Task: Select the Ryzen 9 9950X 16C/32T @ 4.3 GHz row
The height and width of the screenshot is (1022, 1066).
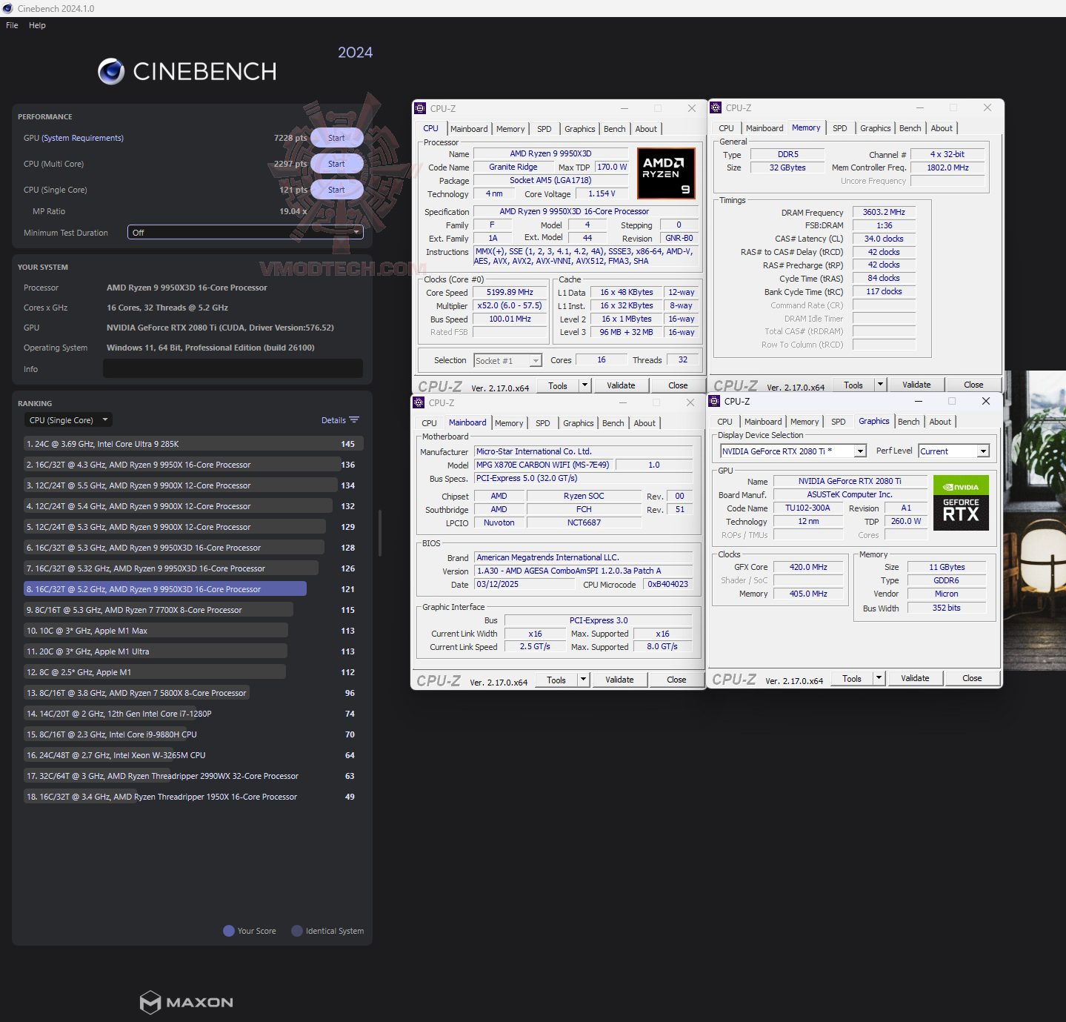Action: [x=193, y=465]
